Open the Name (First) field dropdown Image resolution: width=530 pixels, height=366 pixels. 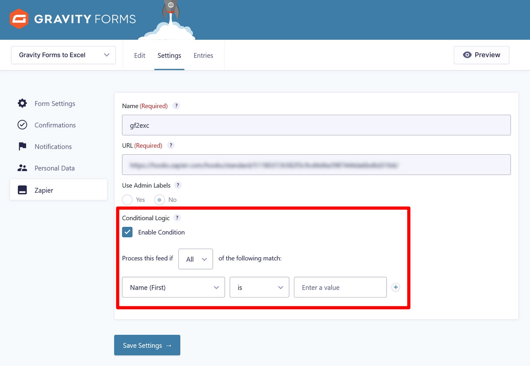[x=173, y=287]
